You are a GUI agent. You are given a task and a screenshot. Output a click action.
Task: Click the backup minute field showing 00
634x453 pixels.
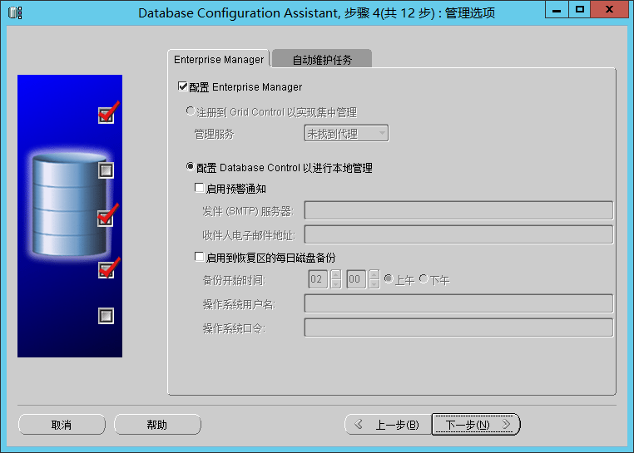pos(356,279)
